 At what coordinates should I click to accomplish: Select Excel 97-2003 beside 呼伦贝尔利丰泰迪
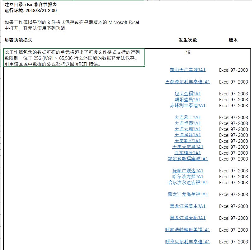233,242
